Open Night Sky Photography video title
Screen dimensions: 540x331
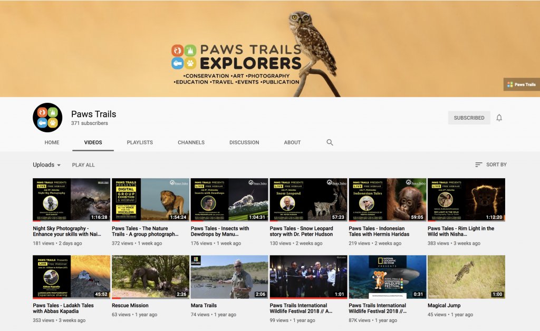67,231
